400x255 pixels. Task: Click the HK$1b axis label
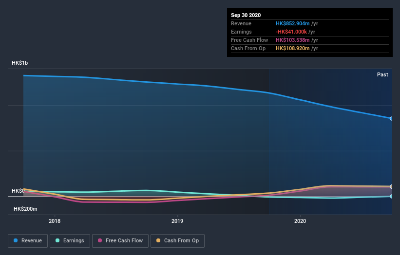[19, 63]
